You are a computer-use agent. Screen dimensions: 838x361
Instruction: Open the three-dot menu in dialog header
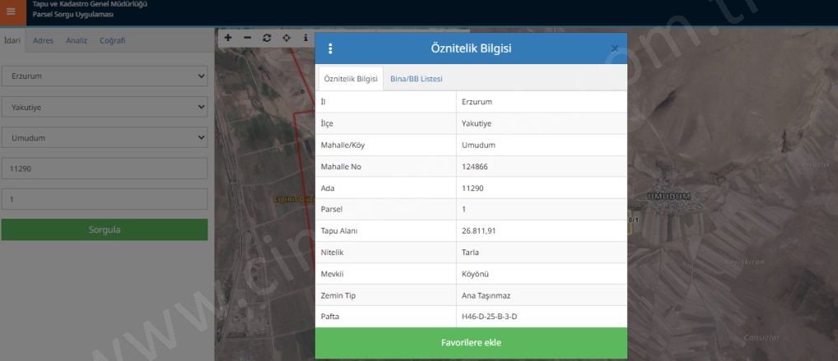coord(331,49)
